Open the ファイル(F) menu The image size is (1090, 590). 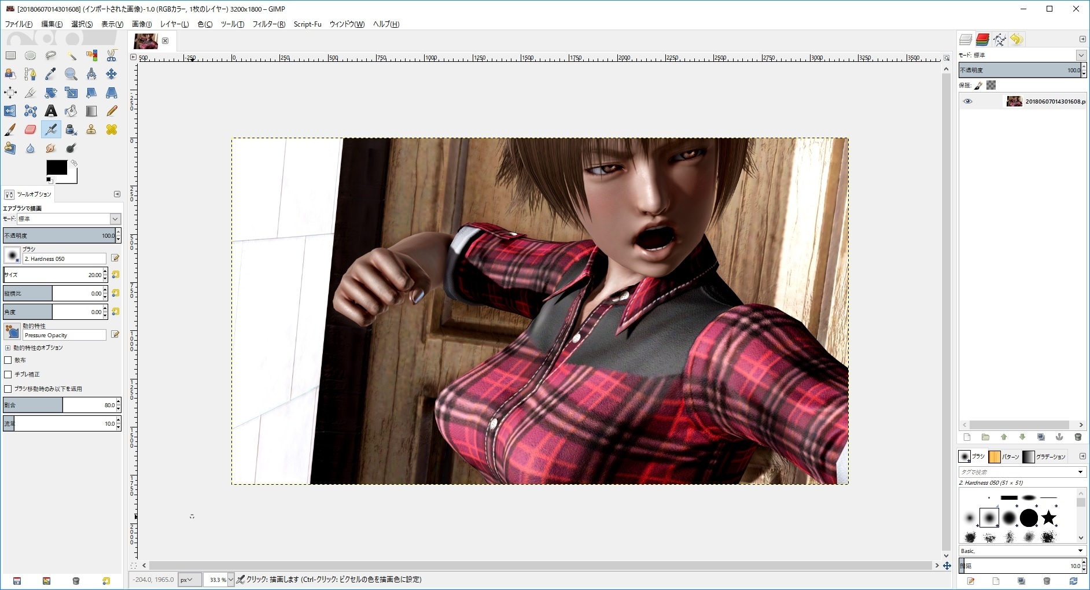tap(19, 24)
